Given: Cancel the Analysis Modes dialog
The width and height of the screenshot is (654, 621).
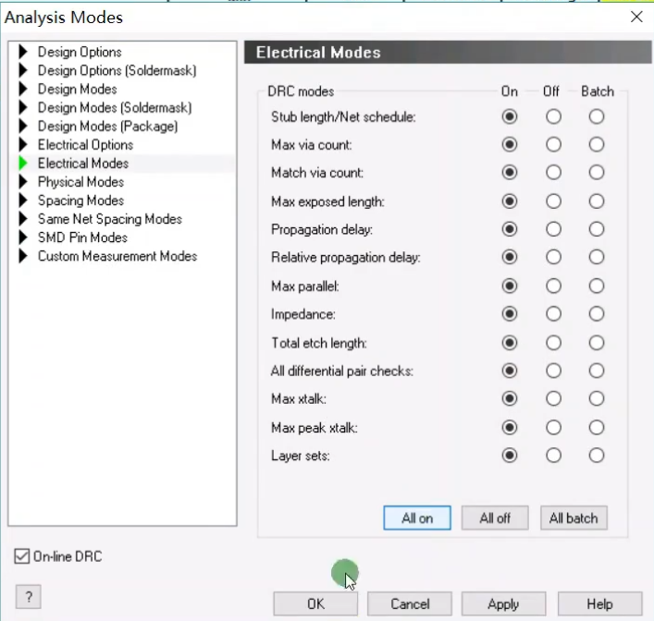Looking at the screenshot, I should (410, 604).
